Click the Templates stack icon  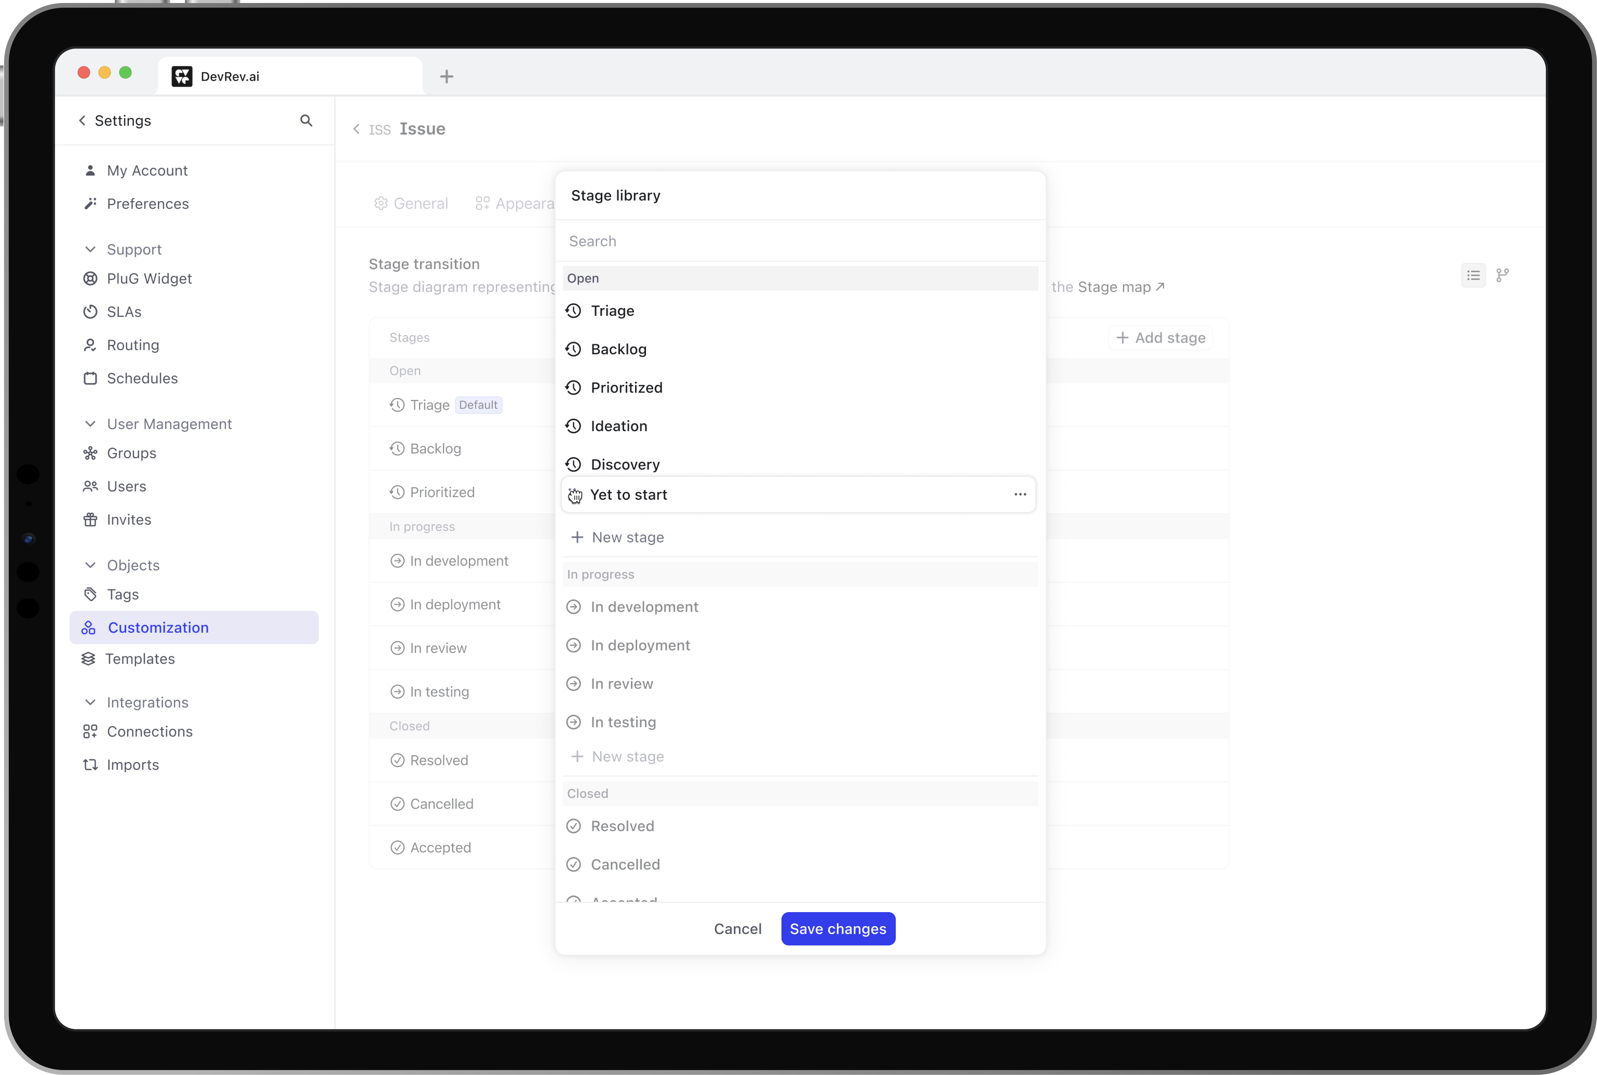[x=89, y=659]
